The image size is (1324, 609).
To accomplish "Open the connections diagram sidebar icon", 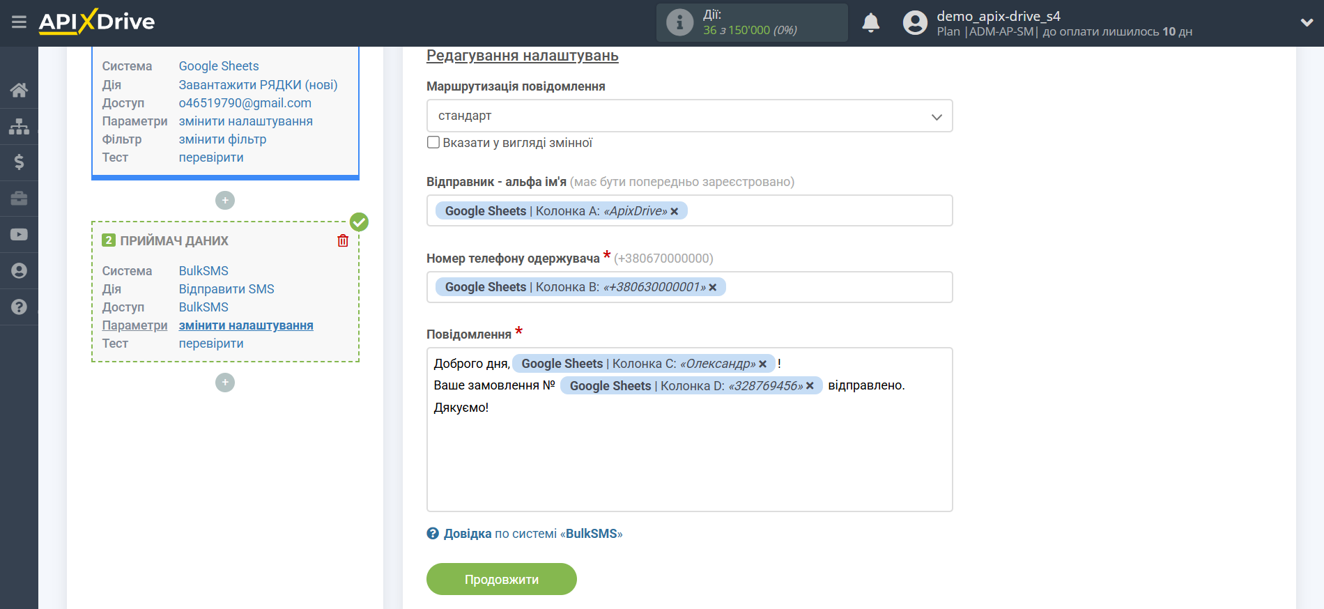I will [x=19, y=126].
